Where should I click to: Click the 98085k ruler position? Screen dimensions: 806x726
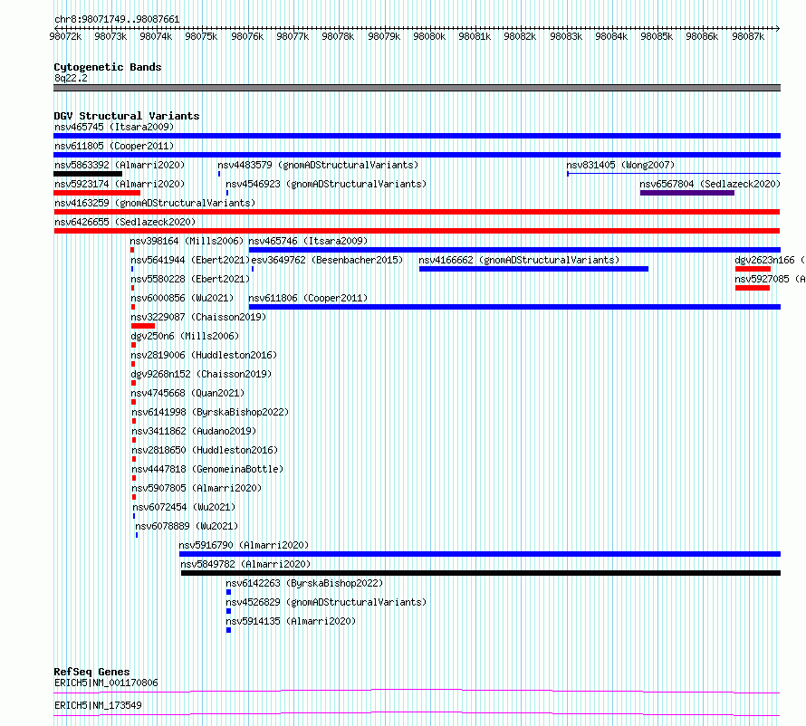click(x=657, y=36)
